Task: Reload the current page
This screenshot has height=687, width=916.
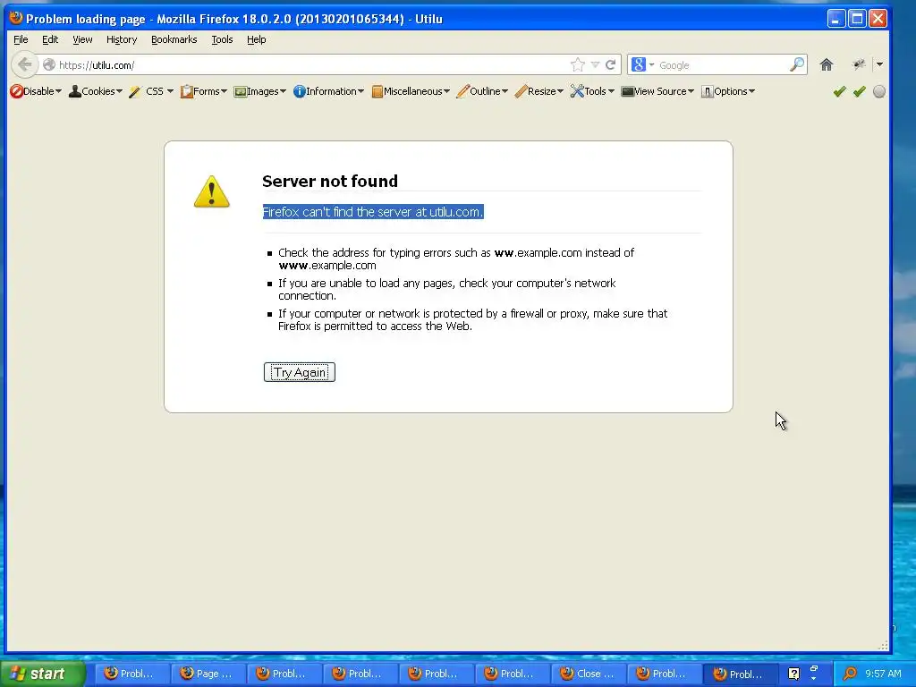Action: [x=610, y=64]
